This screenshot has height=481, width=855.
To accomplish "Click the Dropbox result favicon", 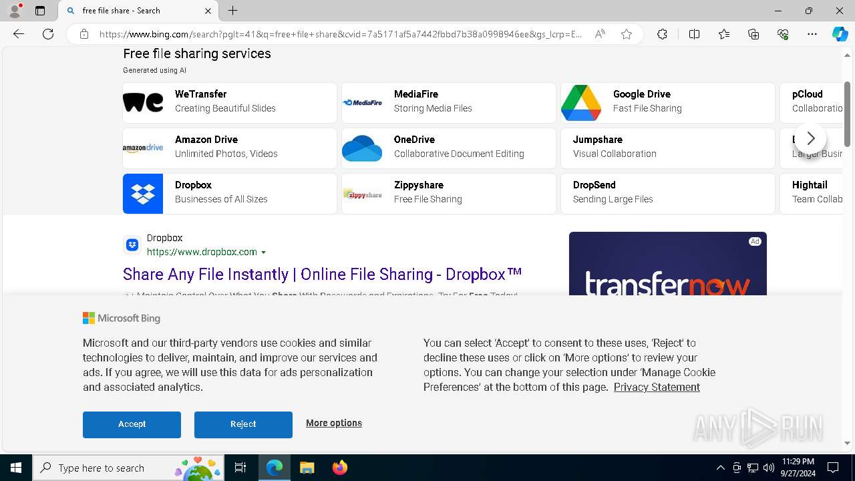I will 132,245.
